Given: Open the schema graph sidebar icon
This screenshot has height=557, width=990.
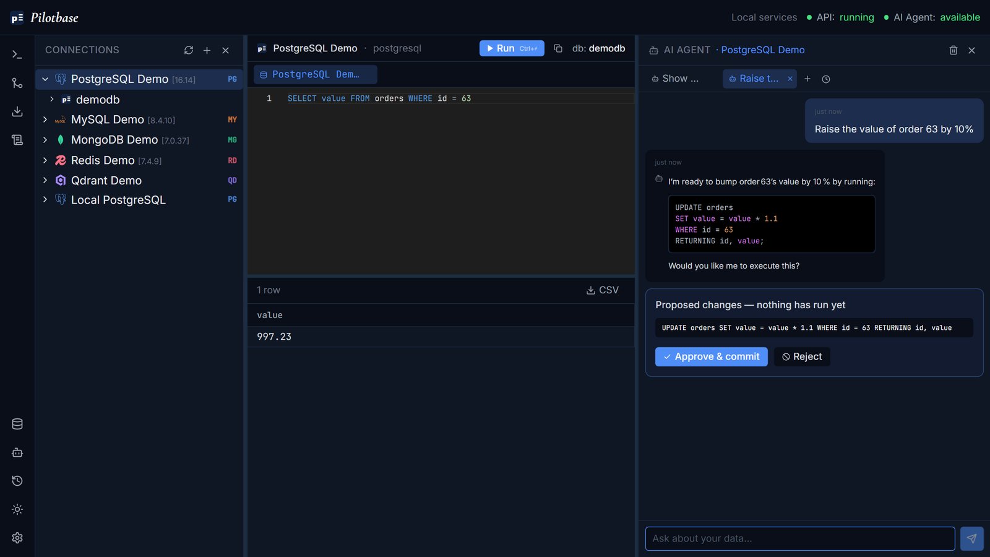Looking at the screenshot, I should click(17, 83).
